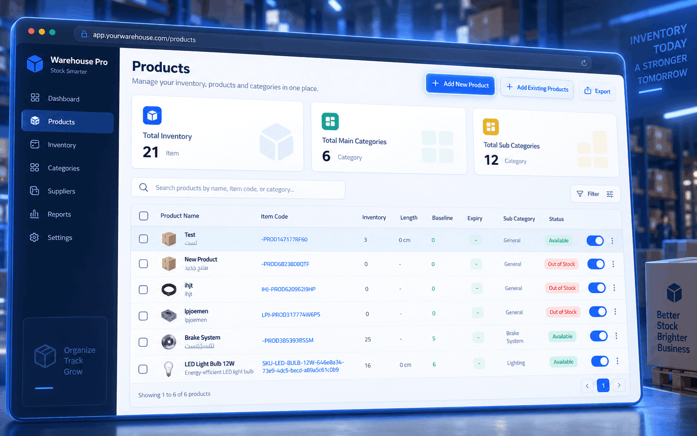Viewport: 697px width, 436px height.
Task: Click the address bar lock icon
Action: pyautogui.click(x=84, y=34)
